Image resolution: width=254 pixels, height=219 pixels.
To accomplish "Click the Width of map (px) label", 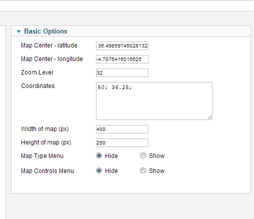I will pos(45,129).
